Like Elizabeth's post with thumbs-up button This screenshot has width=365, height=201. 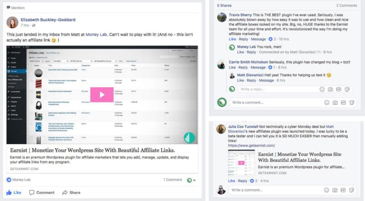[x=14, y=192]
